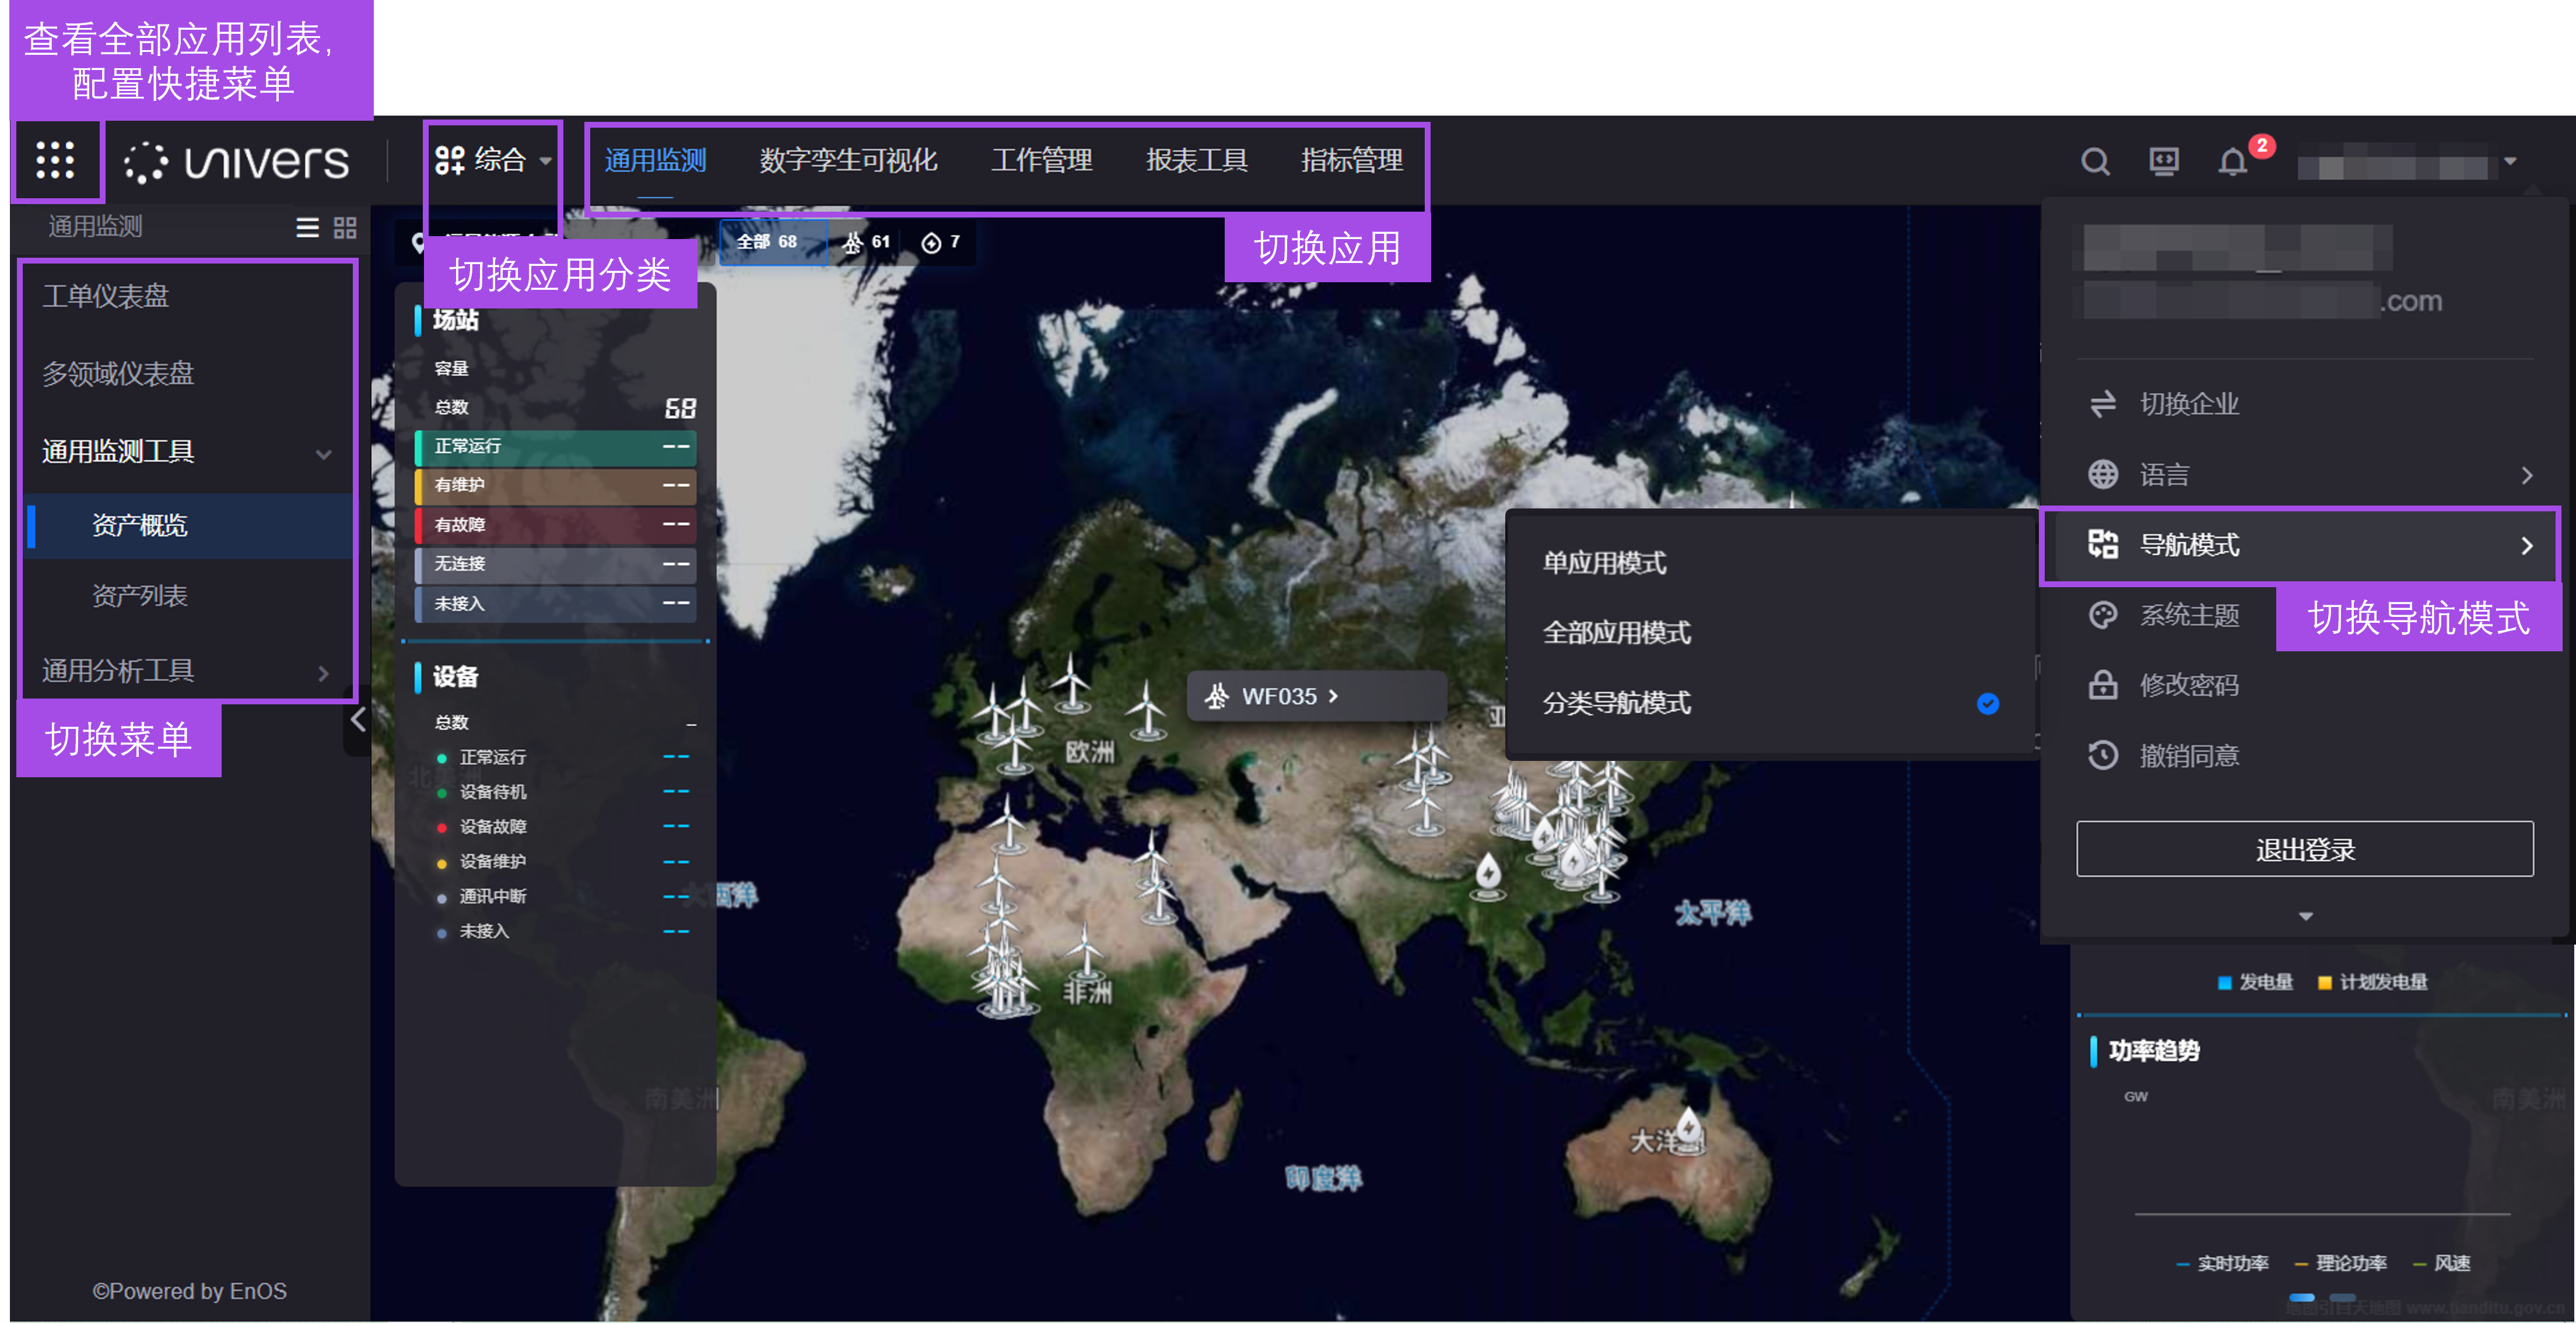Screen dimensions: 2576x1323
Task: Click the Univers logo
Action: (x=236, y=161)
